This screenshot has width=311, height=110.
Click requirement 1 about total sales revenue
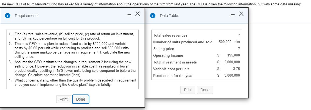coord(71,36)
